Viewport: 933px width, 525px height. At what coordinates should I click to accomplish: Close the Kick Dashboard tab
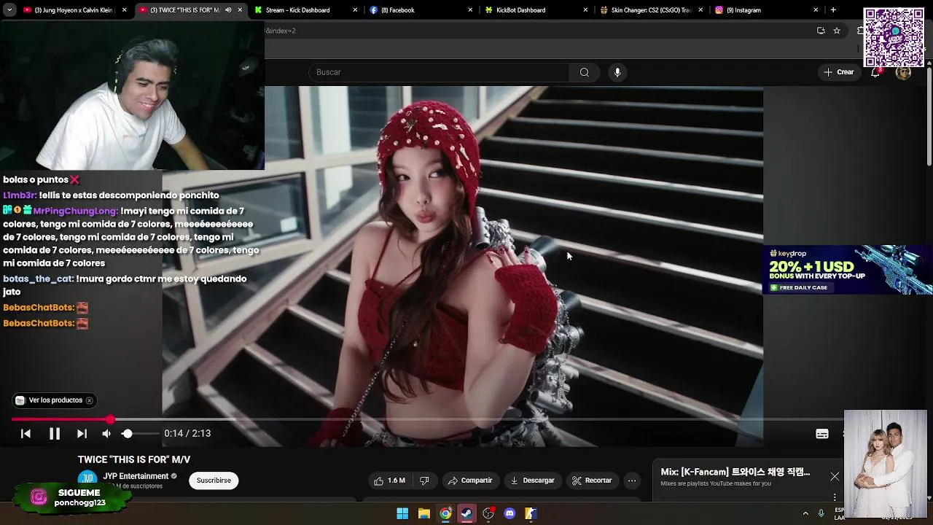[x=355, y=10]
